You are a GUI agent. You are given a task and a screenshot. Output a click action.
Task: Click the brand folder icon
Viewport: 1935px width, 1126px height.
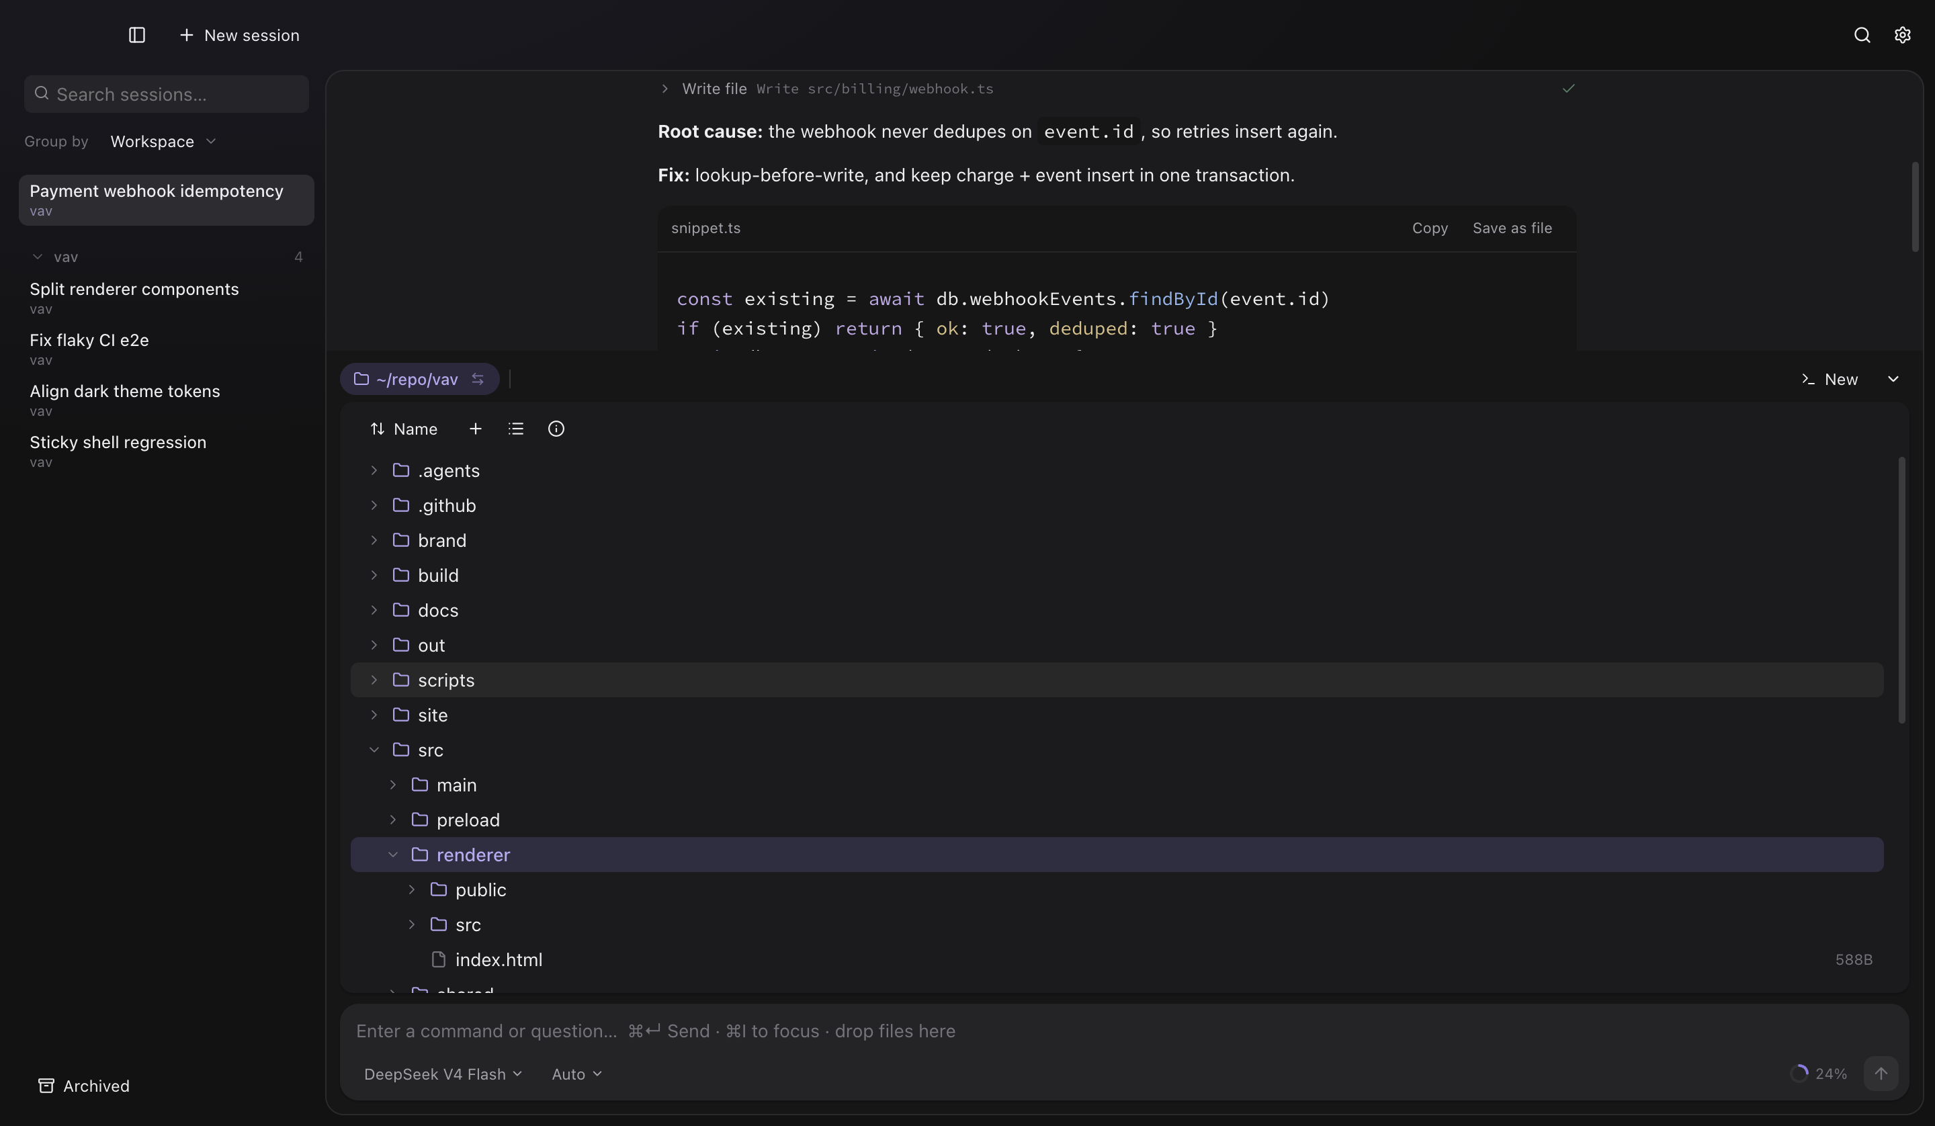pyautogui.click(x=401, y=540)
